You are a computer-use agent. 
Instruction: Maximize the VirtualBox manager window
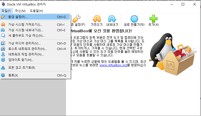click(x=183, y=4)
